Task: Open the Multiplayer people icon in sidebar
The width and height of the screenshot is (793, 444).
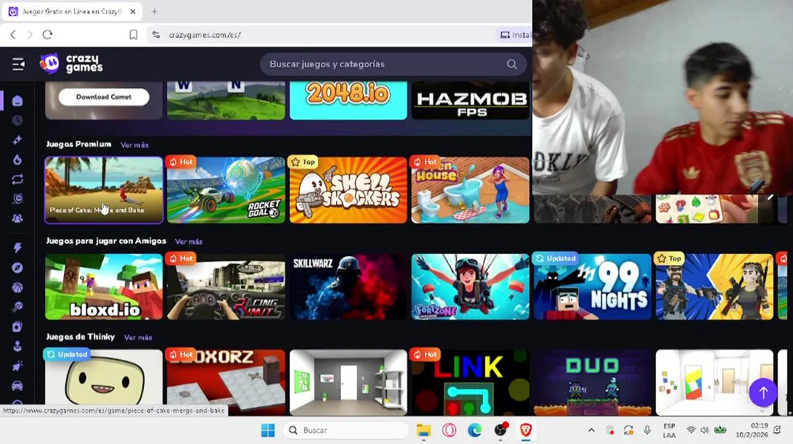Action: (17, 218)
